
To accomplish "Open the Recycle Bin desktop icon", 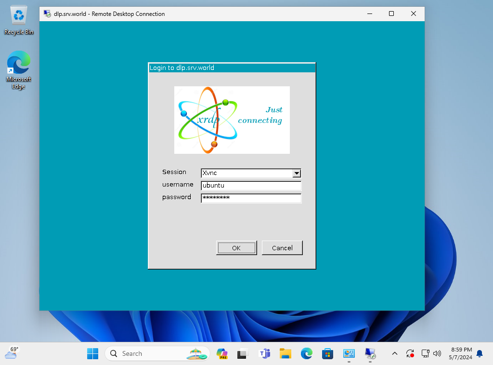I will (x=19, y=20).
